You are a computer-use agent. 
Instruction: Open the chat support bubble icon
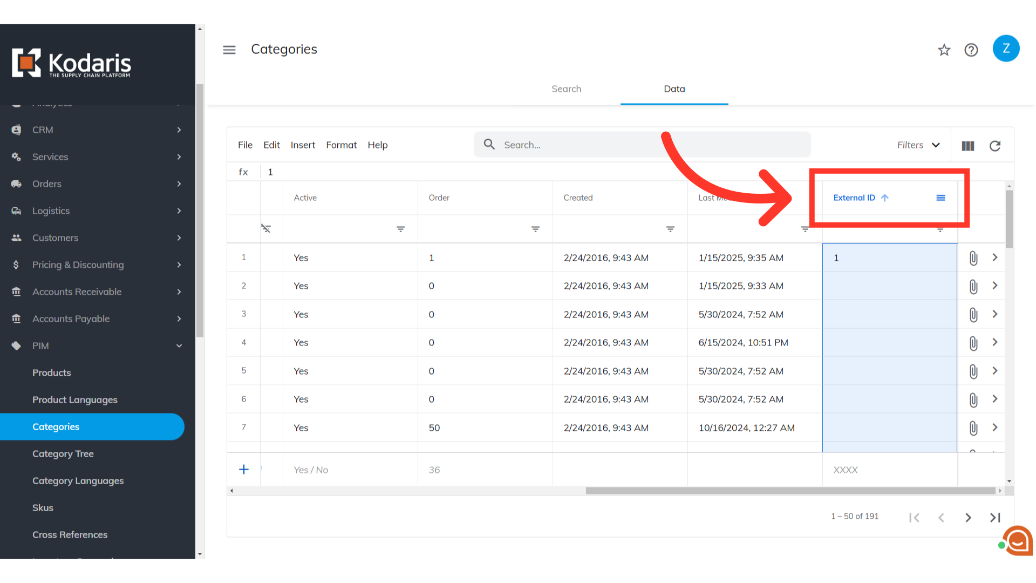click(x=1018, y=540)
